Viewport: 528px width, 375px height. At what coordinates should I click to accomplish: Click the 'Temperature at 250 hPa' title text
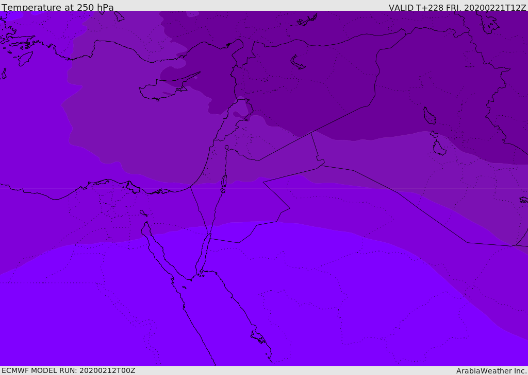coord(58,7)
